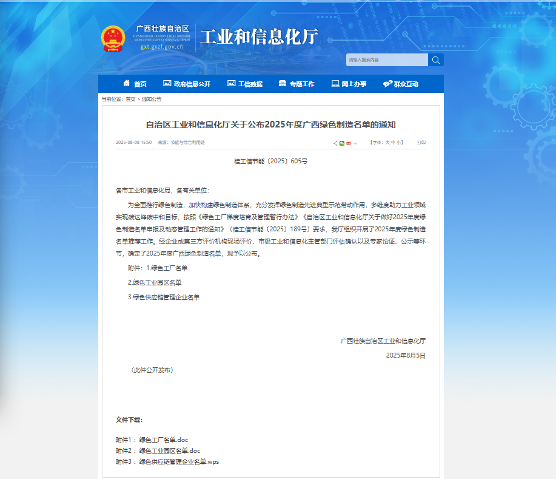Click the share arrow icon

pyautogui.click(x=335, y=143)
